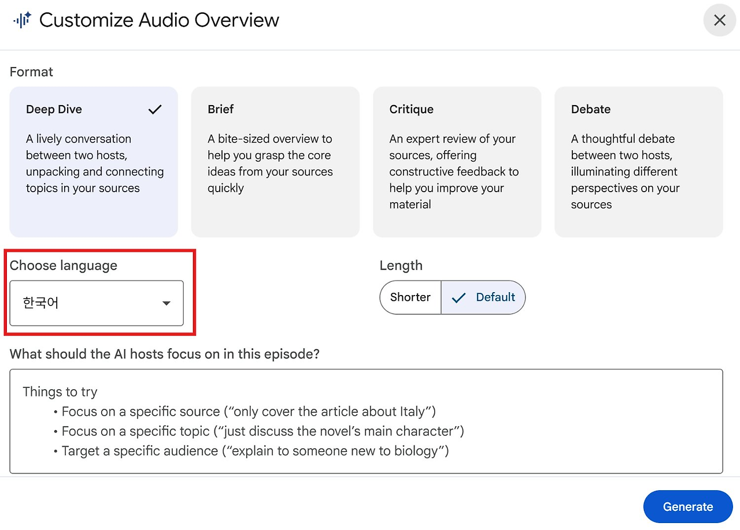Close the Customize Audio Overview dialog
The image size is (740, 530).
click(719, 20)
